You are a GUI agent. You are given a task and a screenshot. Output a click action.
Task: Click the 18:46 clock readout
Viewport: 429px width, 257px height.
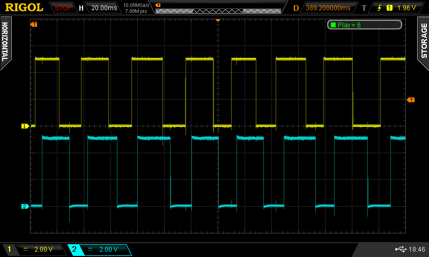pyautogui.click(x=417, y=249)
